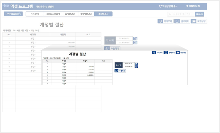The height and width of the screenshot is (133, 220).
Task: Click the faded 추출하기 copy icon behind the inset
Action: point(107,48)
